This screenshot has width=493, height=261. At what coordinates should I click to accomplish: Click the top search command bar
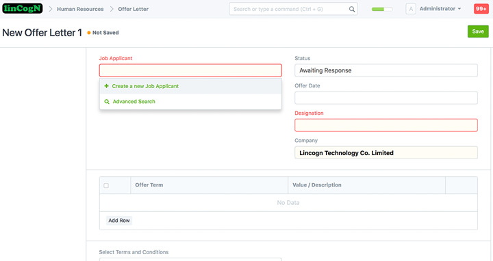[293, 9]
